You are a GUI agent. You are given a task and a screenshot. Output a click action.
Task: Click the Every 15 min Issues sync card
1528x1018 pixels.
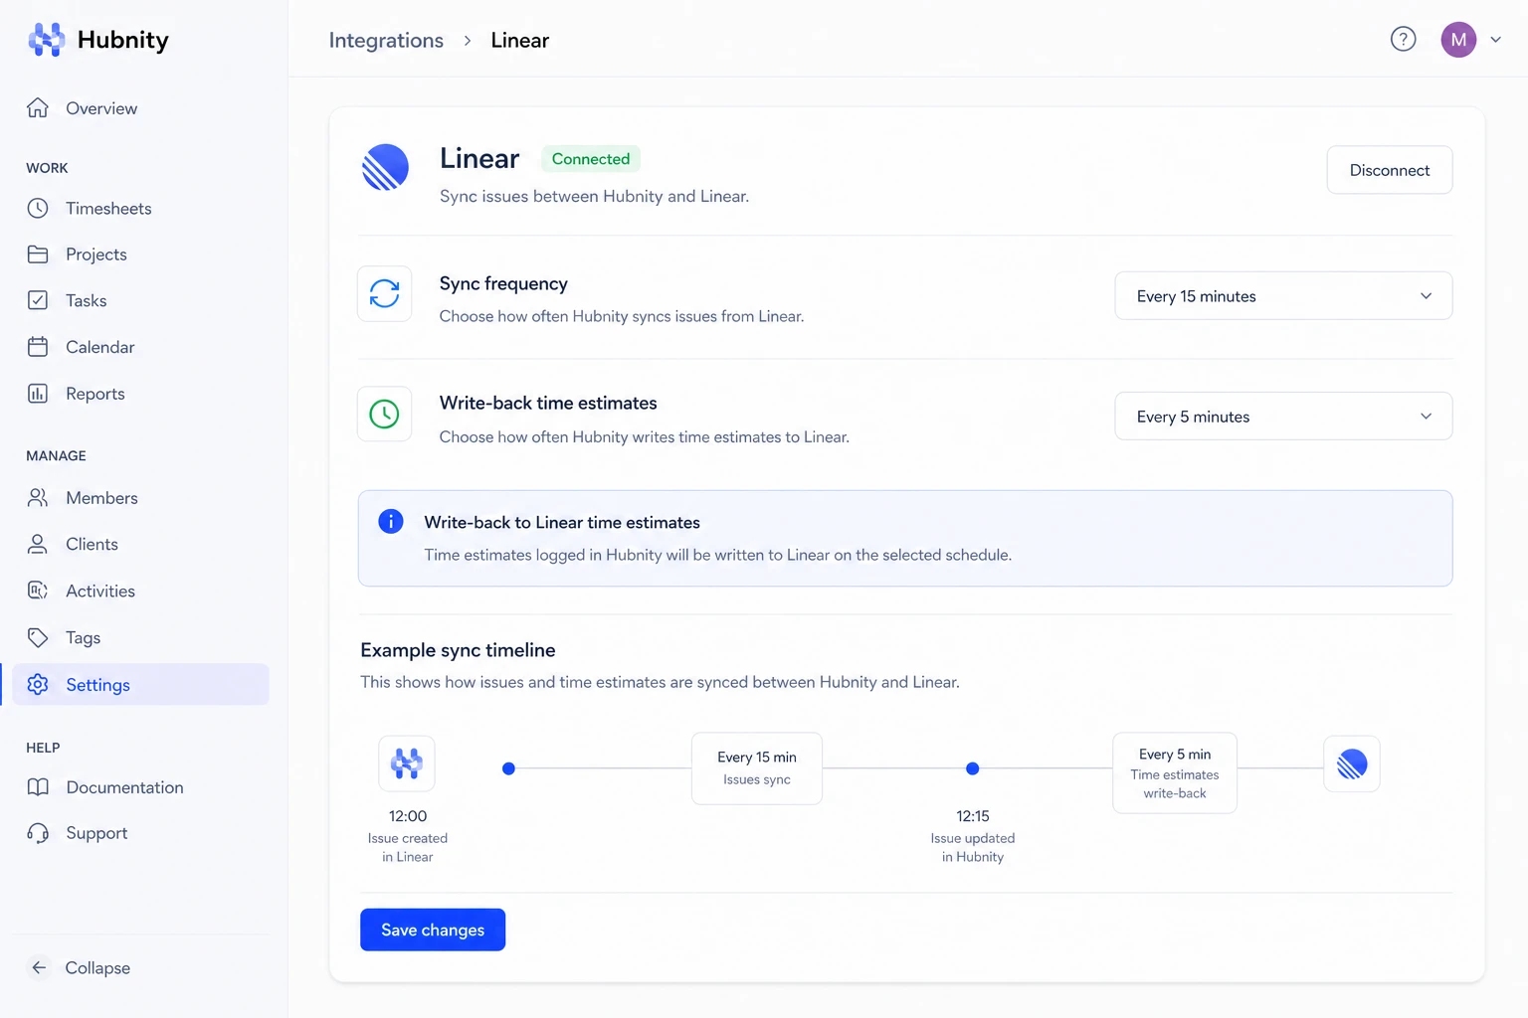pos(757,768)
